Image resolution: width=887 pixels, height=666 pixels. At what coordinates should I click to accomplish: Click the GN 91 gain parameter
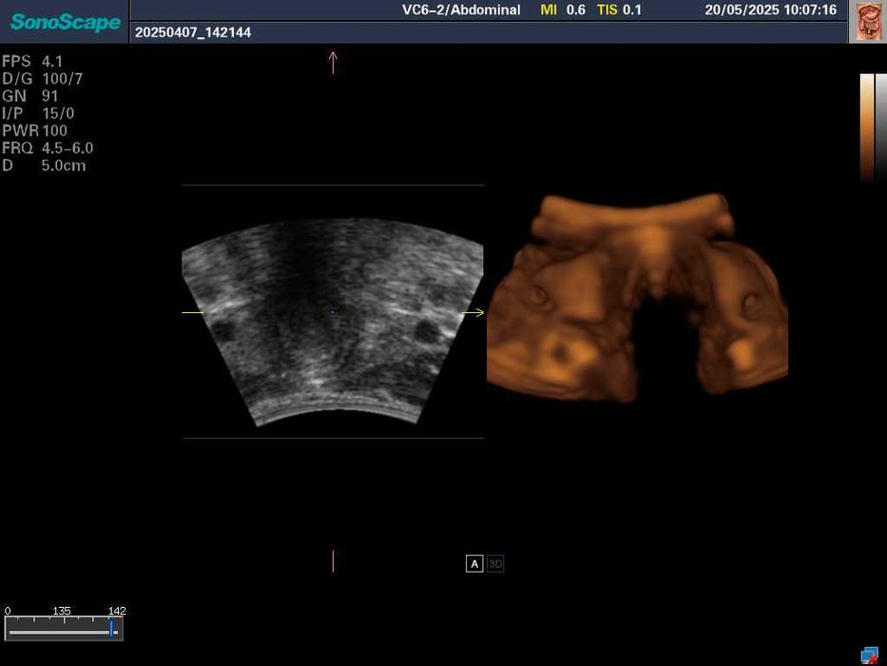30,96
